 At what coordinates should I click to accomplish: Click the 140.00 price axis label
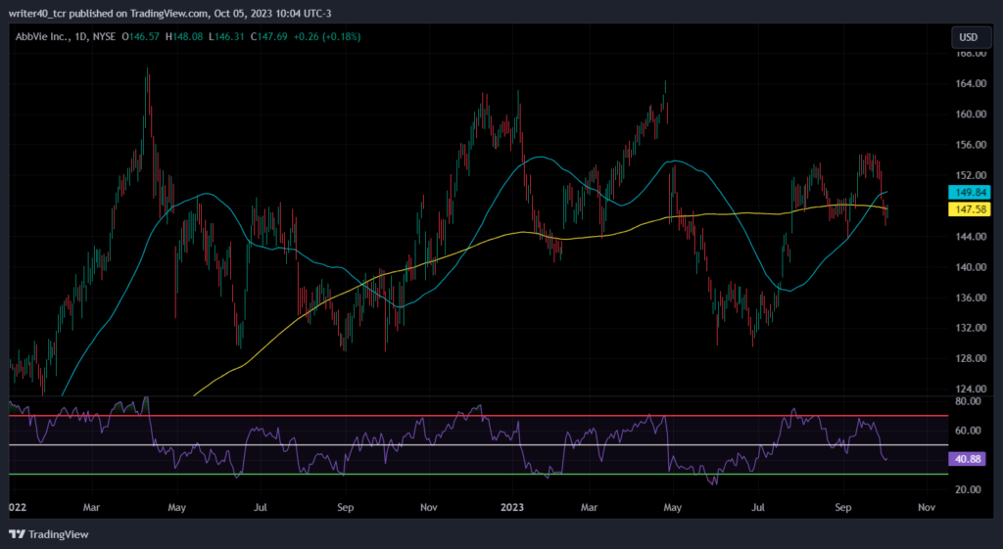[x=969, y=267]
